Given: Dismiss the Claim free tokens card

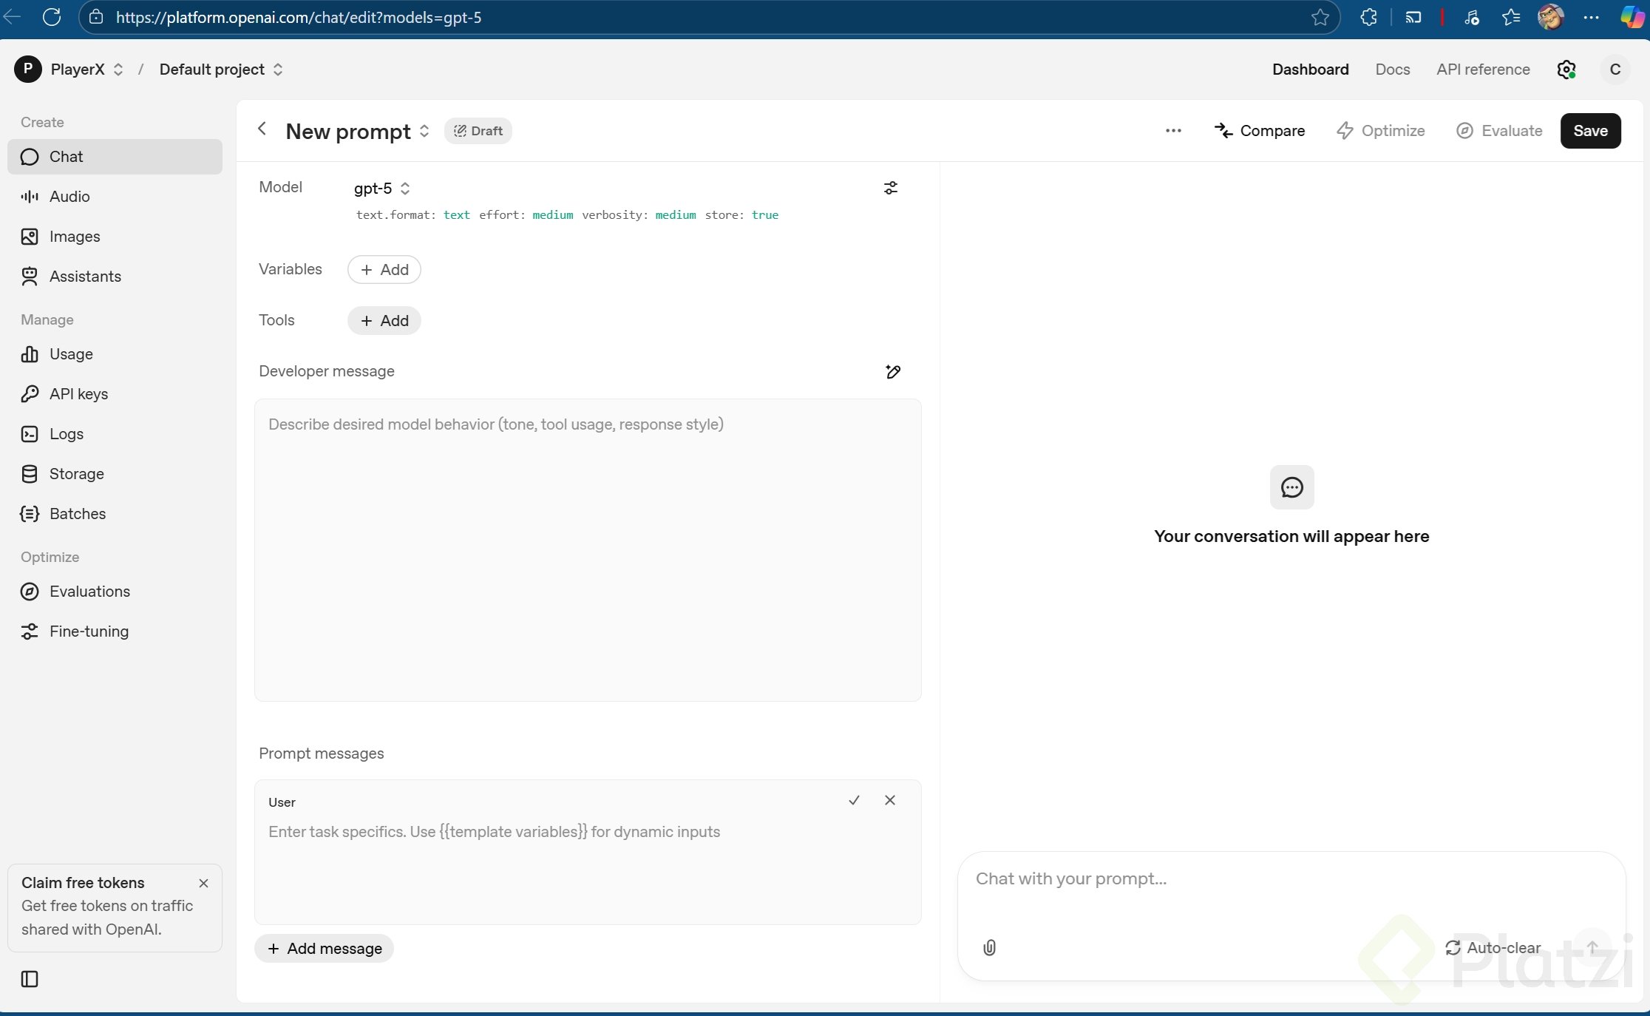Looking at the screenshot, I should 204,883.
